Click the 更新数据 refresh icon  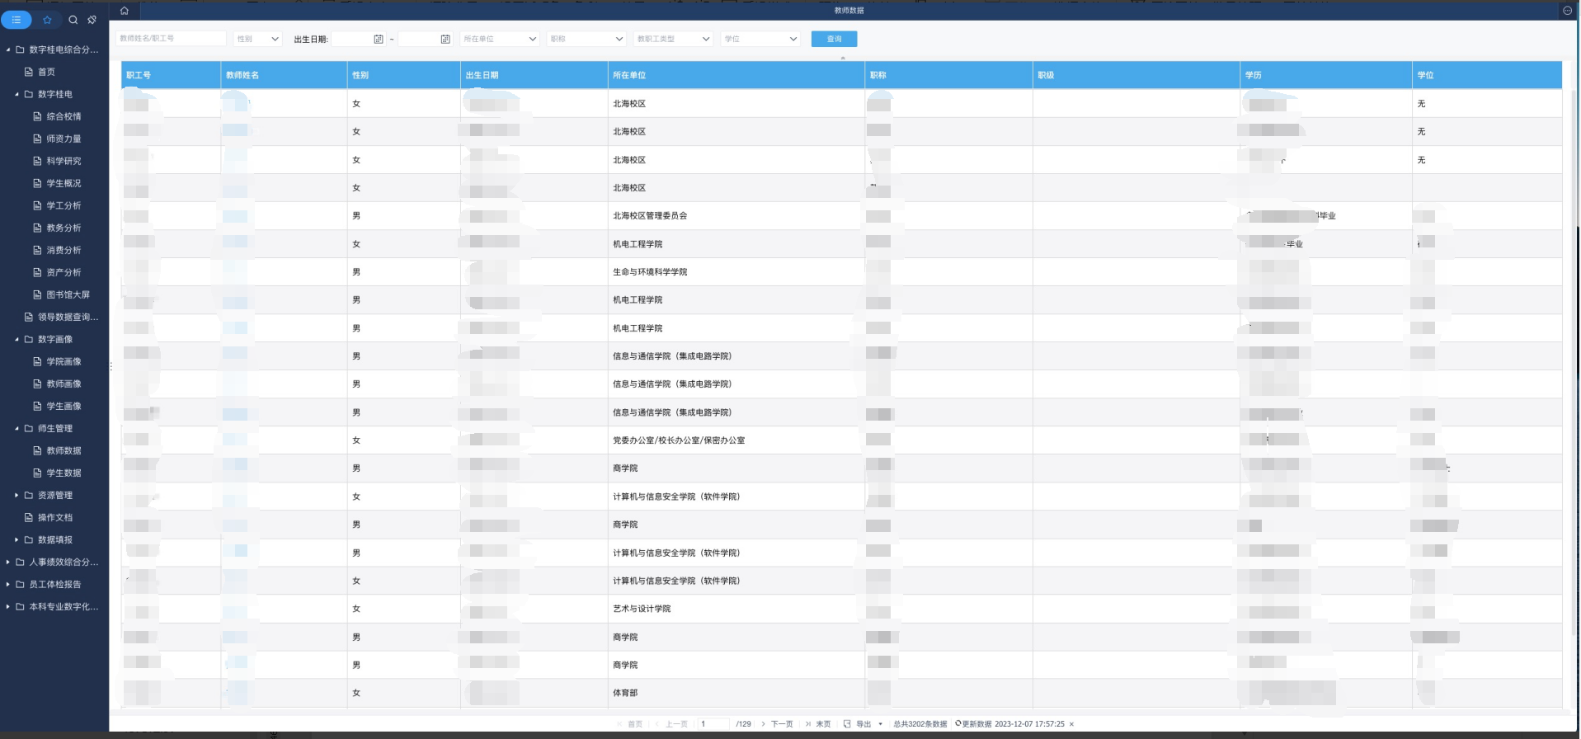(x=958, y=723)
